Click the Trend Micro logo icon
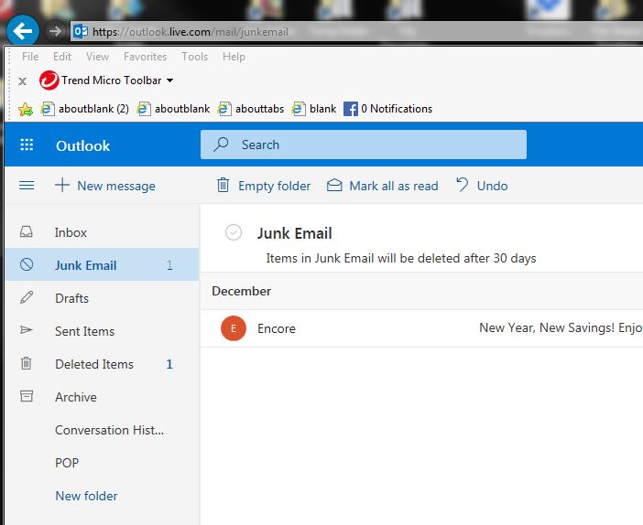643x525 pixels. click(x=49, y=80)
